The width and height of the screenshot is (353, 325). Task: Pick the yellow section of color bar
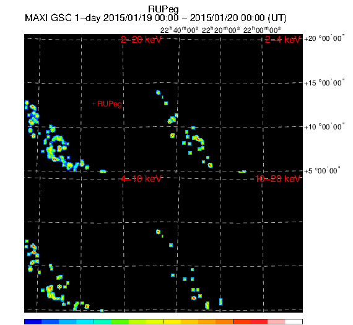tap(172, 321)
